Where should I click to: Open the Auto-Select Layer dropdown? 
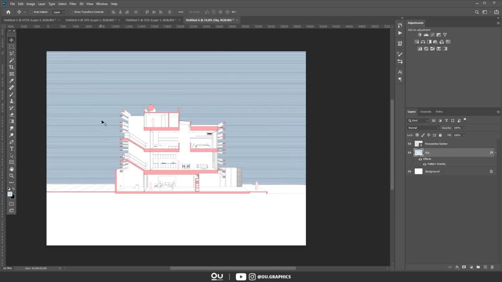[x=59, y=12]
